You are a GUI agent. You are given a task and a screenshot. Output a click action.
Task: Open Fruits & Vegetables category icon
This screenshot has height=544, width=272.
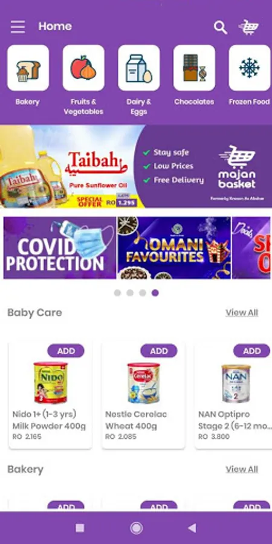[83, 68]
